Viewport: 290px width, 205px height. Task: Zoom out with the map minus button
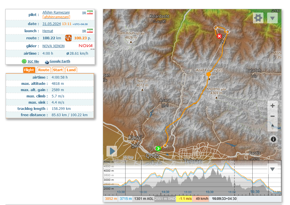click(272, 116)
